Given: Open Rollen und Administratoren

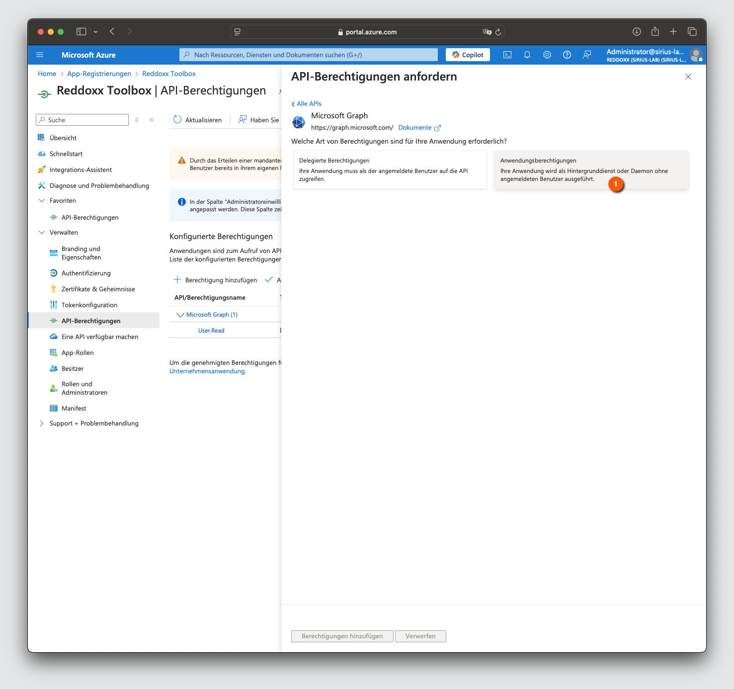Looking at the screenshot, I should coord(84,388).
